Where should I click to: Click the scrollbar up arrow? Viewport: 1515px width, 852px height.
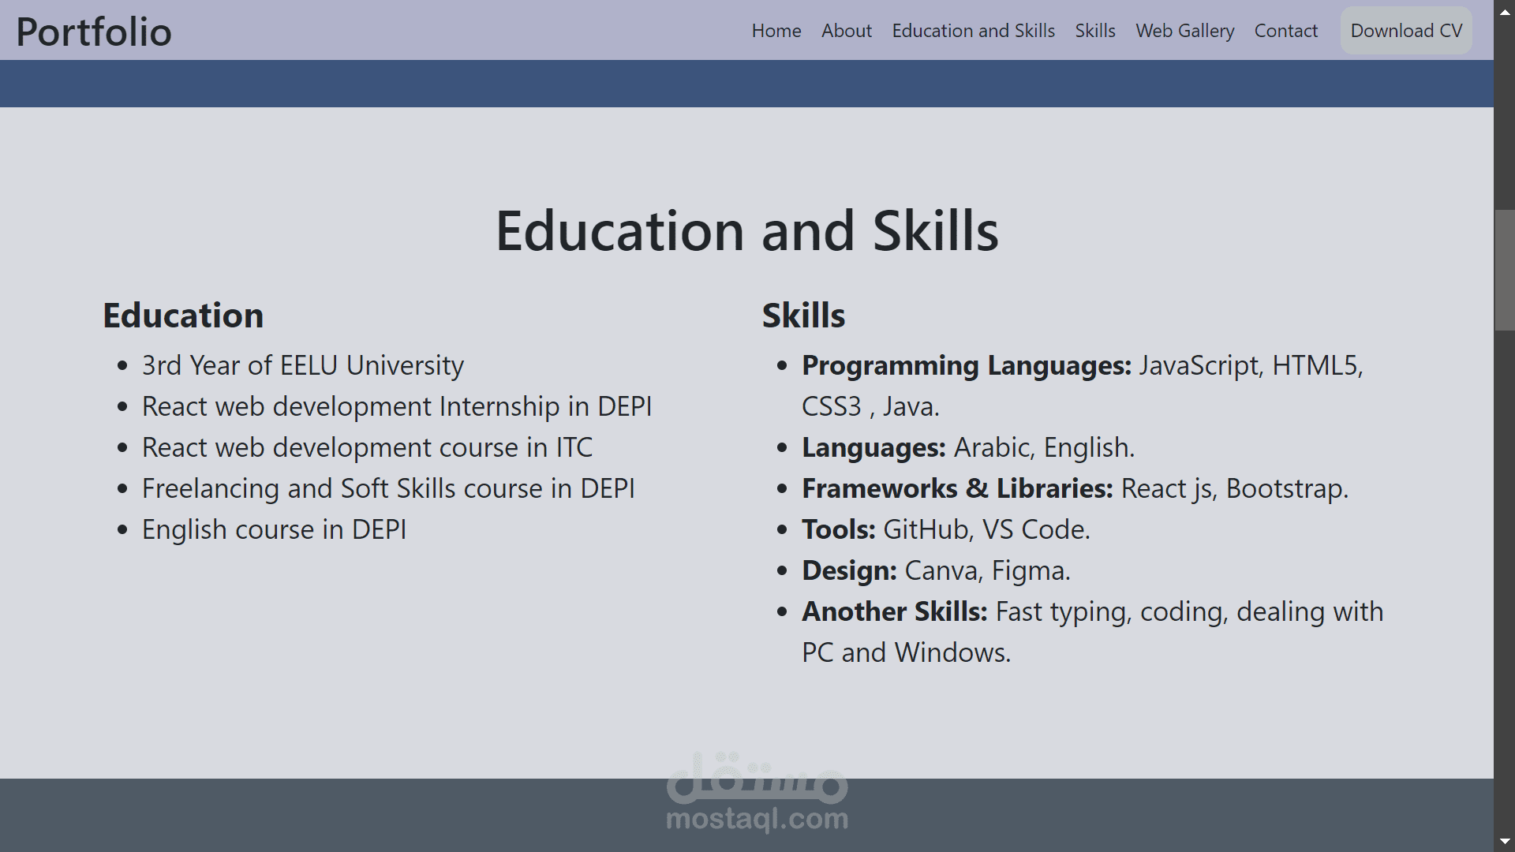[x=1505, y=11]
